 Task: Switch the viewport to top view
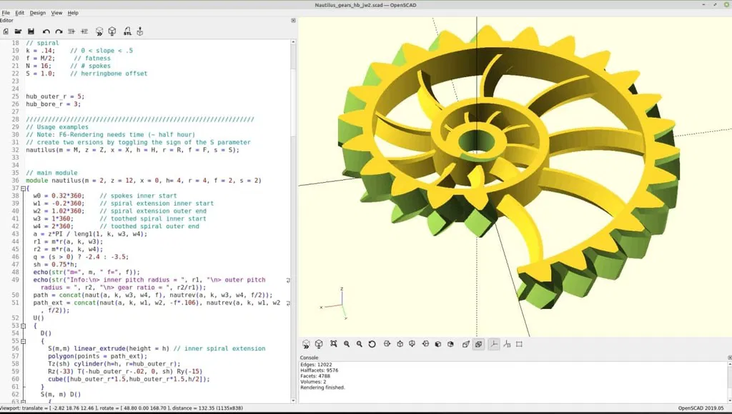(x=399, y=344)
